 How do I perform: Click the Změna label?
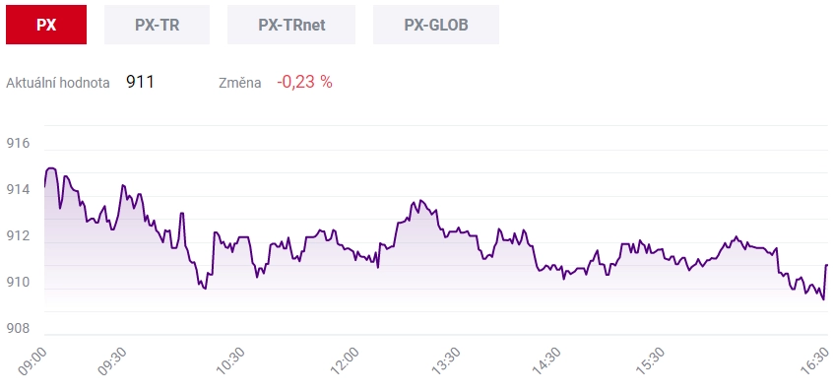tap(240, 84)
